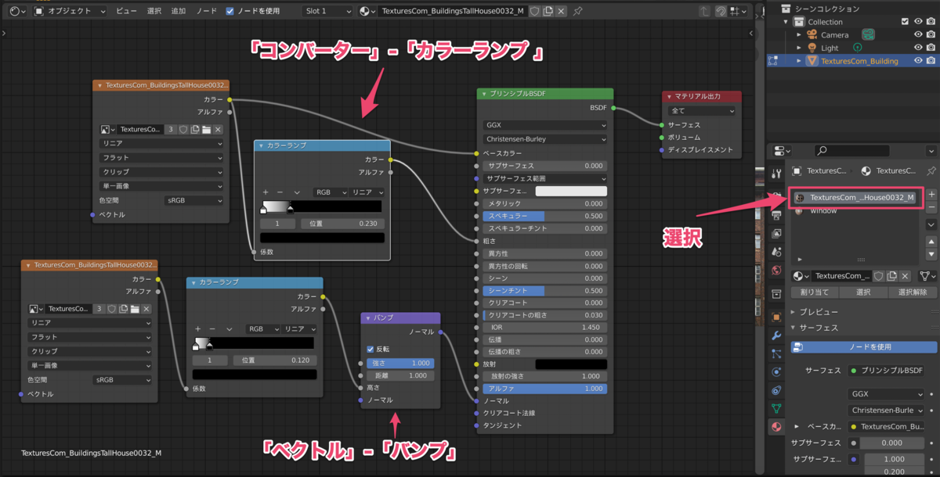The image size is (940, 477).
Task: Toggle visibility of the Light object
Action: [x=918, y=48]
